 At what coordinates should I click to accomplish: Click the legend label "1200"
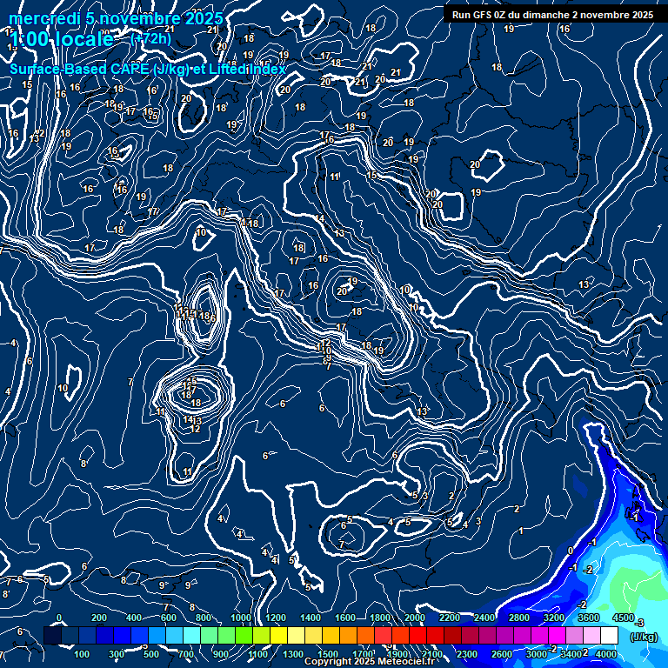point(276,618)
